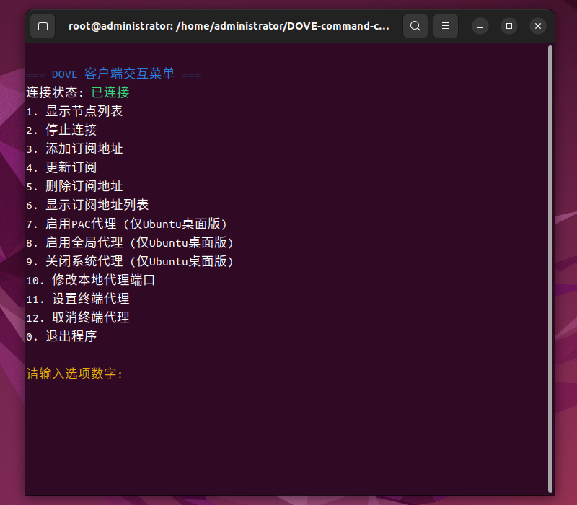The height and width of the screenshot is (505, 577).
Task: Click menu line '2. 停止连接'
Action: coord(61,130)
